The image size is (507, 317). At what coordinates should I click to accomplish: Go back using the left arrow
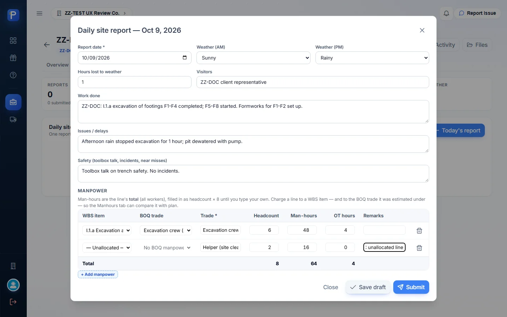coord(47,45)
